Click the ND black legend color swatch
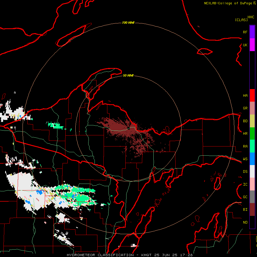The height and width of the screenshot is (257, 257). click(252, 222)
